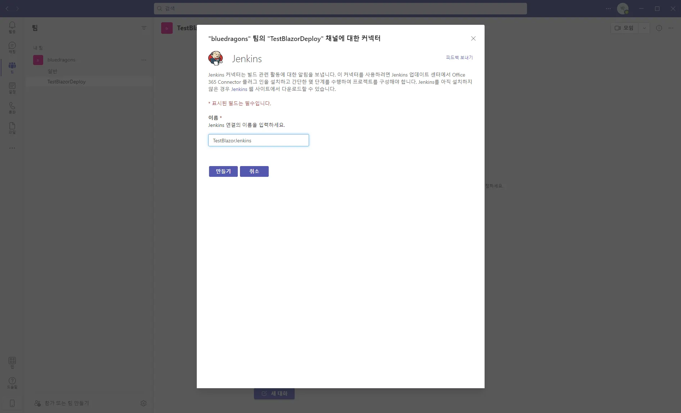Open the teams filter icon
The width and height of the screenshot is (681, 413).
(144, 28)
